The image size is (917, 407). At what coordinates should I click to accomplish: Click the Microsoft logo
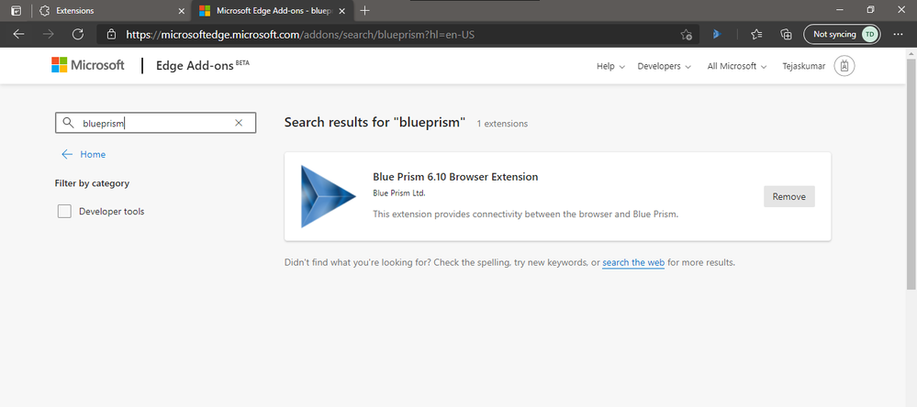(88, 65)
